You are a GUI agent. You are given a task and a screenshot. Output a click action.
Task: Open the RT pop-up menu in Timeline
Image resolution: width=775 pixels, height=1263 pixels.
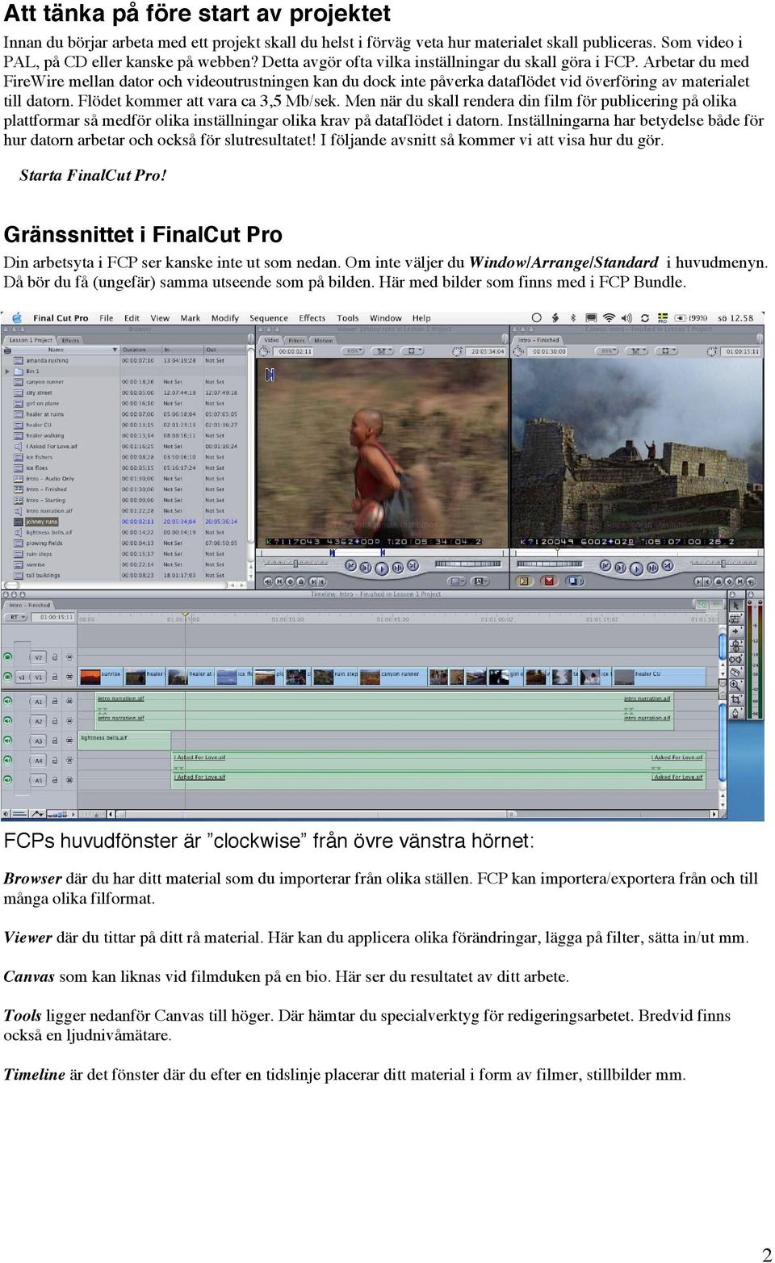(x=15, y=617)
